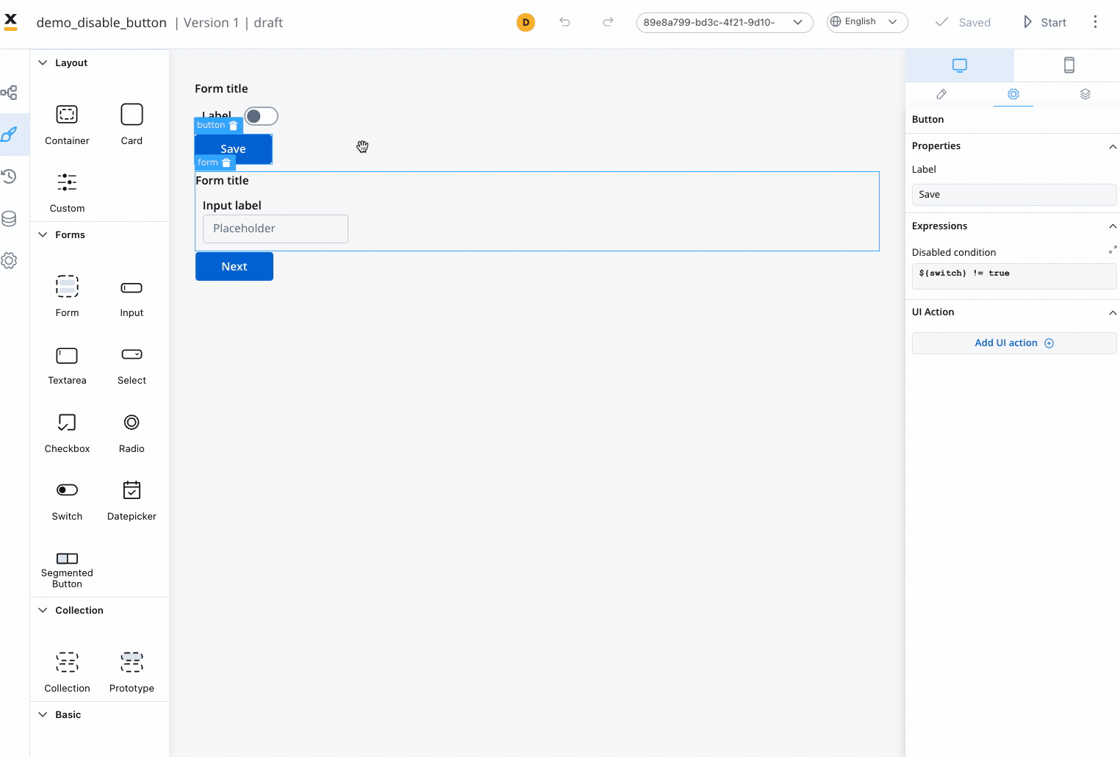Click the redo arrow icon
1120x757 pixels.
(x=608, y=22)
